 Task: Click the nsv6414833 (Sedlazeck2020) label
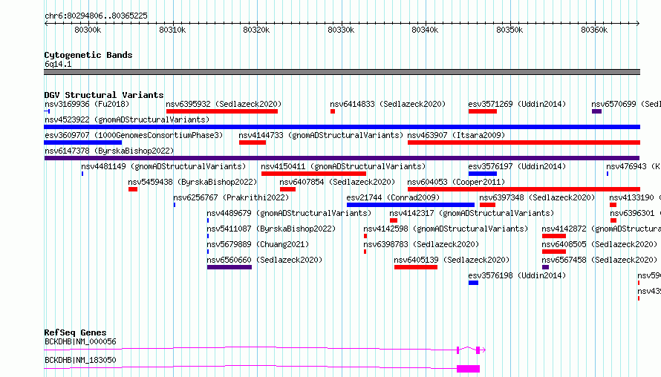click(388, 104)
